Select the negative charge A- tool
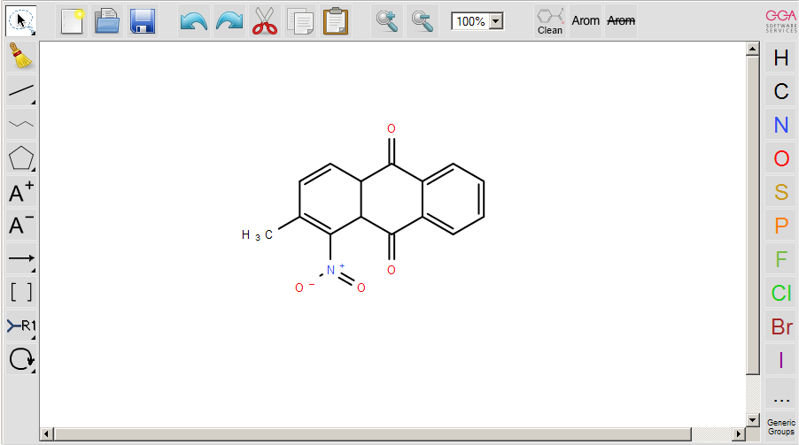 21,226
